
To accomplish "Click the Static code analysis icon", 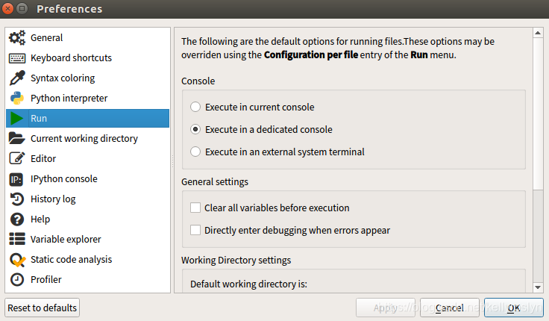I will 16,260.
